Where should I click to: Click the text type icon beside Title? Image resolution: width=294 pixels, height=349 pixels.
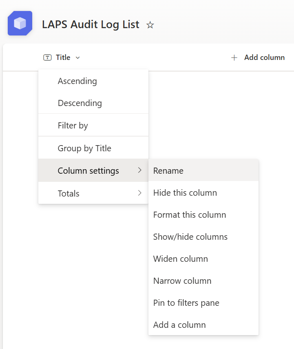point(48,57)
